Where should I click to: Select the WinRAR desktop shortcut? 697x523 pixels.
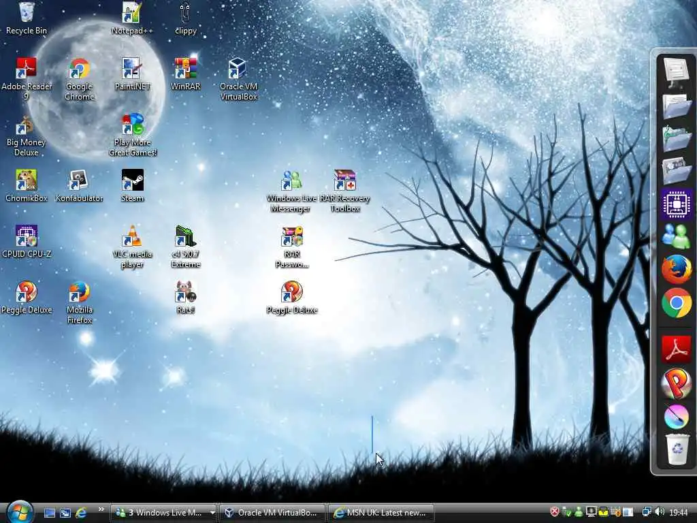click(185, 74)
